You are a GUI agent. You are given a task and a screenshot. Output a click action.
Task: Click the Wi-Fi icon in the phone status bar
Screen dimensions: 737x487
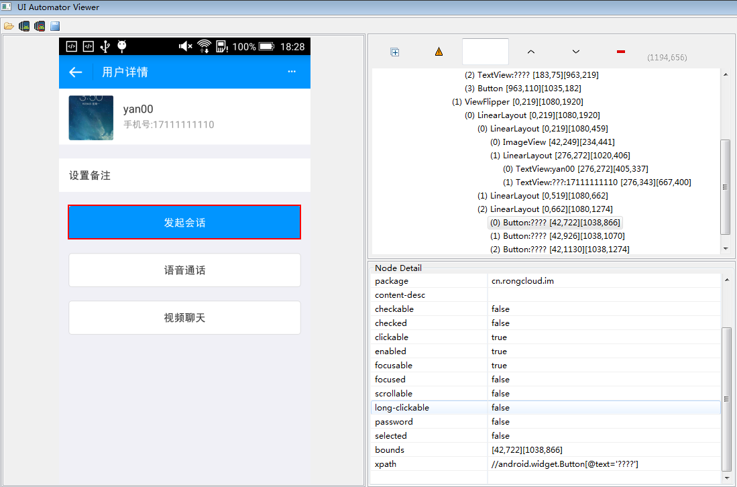click(x=204, y=46)
